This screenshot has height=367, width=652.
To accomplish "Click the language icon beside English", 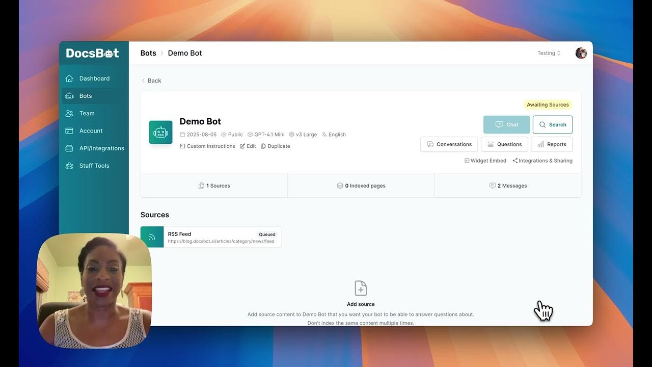I will 324,135.
